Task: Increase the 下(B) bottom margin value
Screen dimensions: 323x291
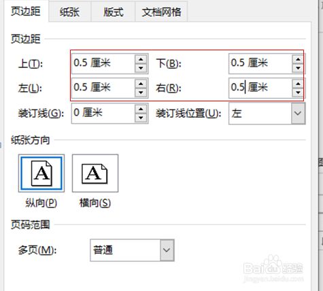Action: coord(298,59)
